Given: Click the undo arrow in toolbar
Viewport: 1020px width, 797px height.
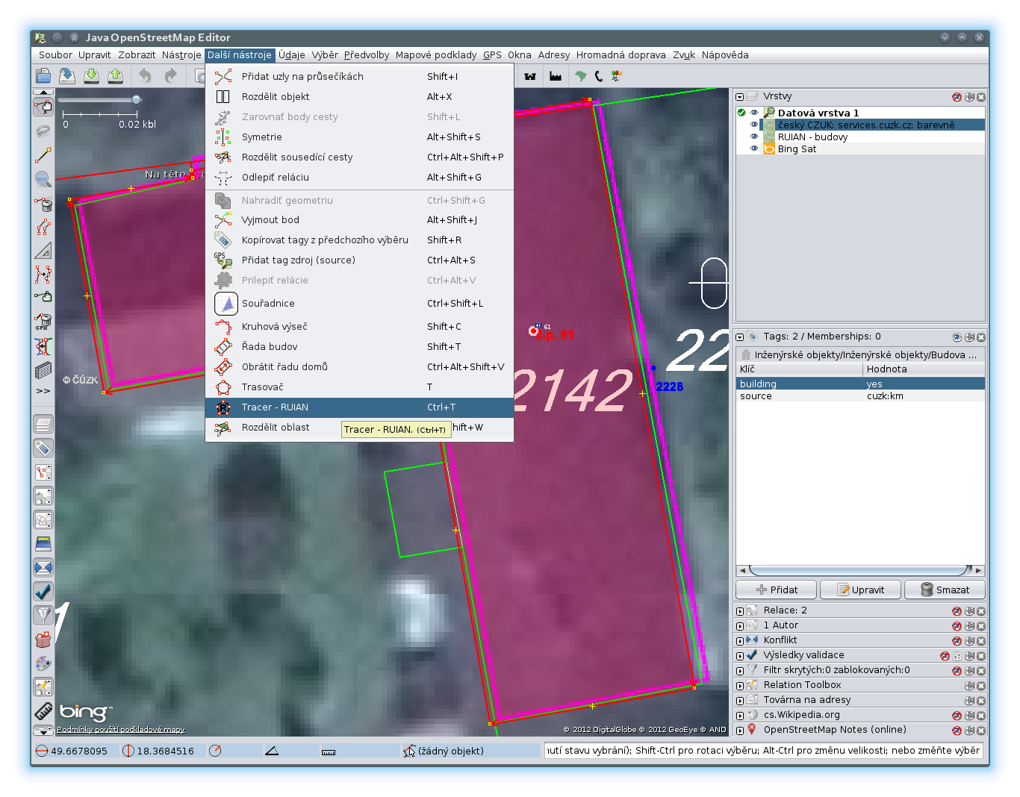Looking at the screenshot, I should click(x=146, y=75).
